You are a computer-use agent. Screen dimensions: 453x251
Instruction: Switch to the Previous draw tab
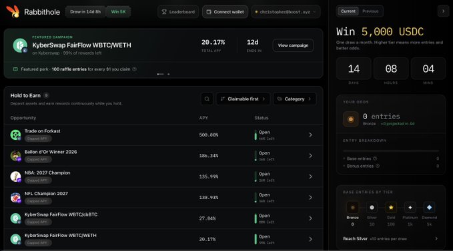[x=370, y=11]
